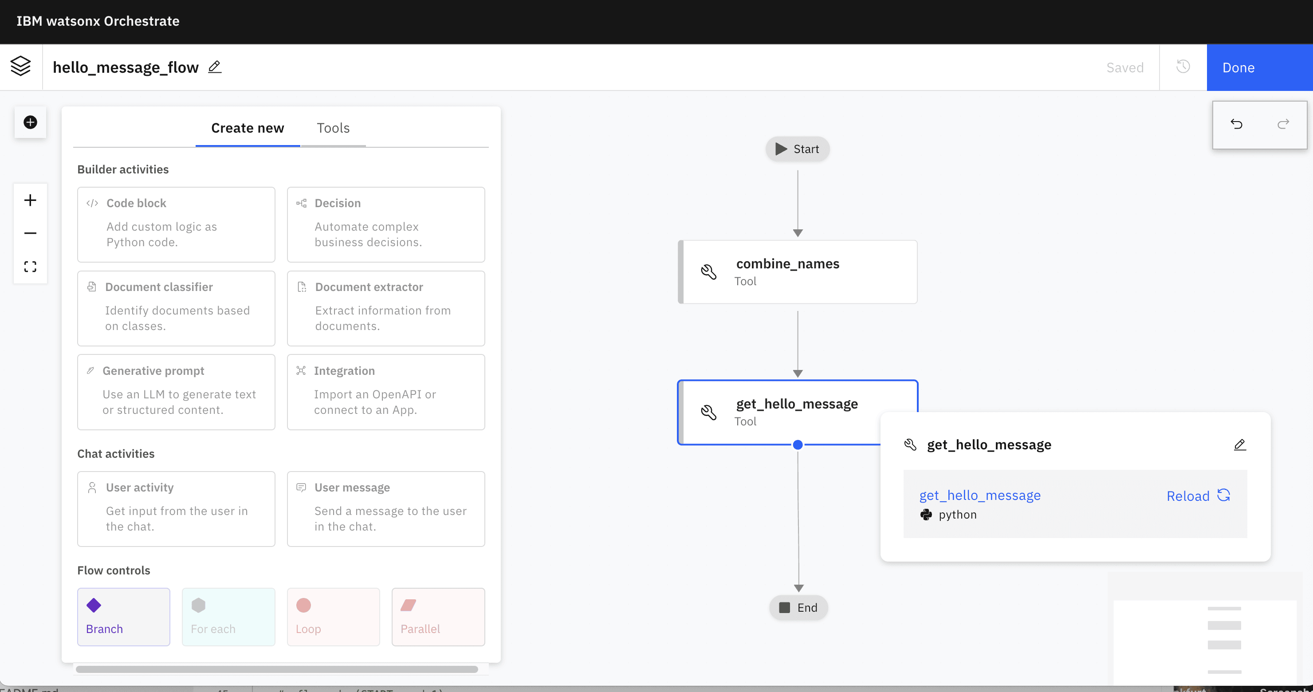
Task: Click the Start node on canvas
Action: click(x=797, y=149)
